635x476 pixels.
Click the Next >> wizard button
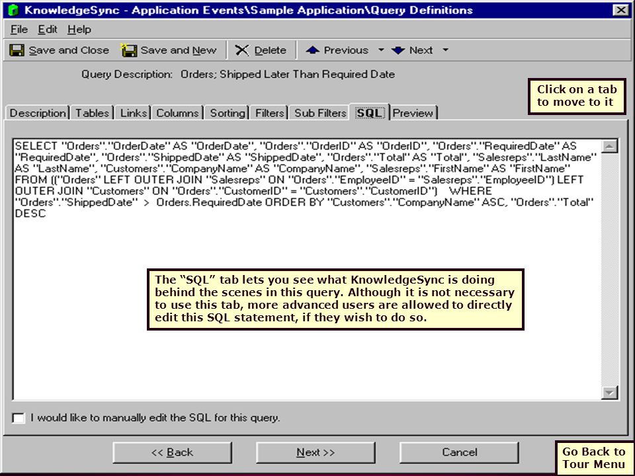(316, 452)
